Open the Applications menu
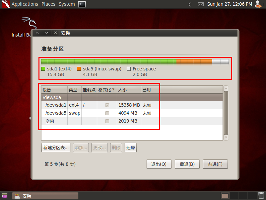This screenshot has width=266, height=200. pos(25,4)
